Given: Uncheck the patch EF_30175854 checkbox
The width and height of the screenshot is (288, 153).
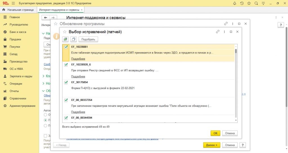Looking at the screenshot, I should [x=66, y=83].
